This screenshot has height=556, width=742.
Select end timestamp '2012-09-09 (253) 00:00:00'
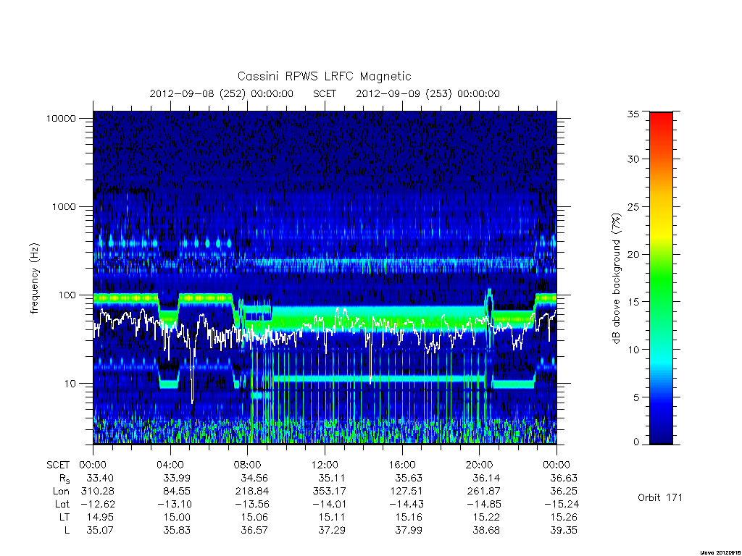428,93
